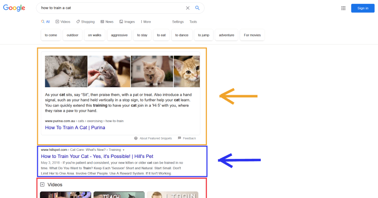Image resolution: width=378 pixels, height=198 pixels.
Task: Open the thumbnail of cat biting a fist
Action: tap(66, 72)
